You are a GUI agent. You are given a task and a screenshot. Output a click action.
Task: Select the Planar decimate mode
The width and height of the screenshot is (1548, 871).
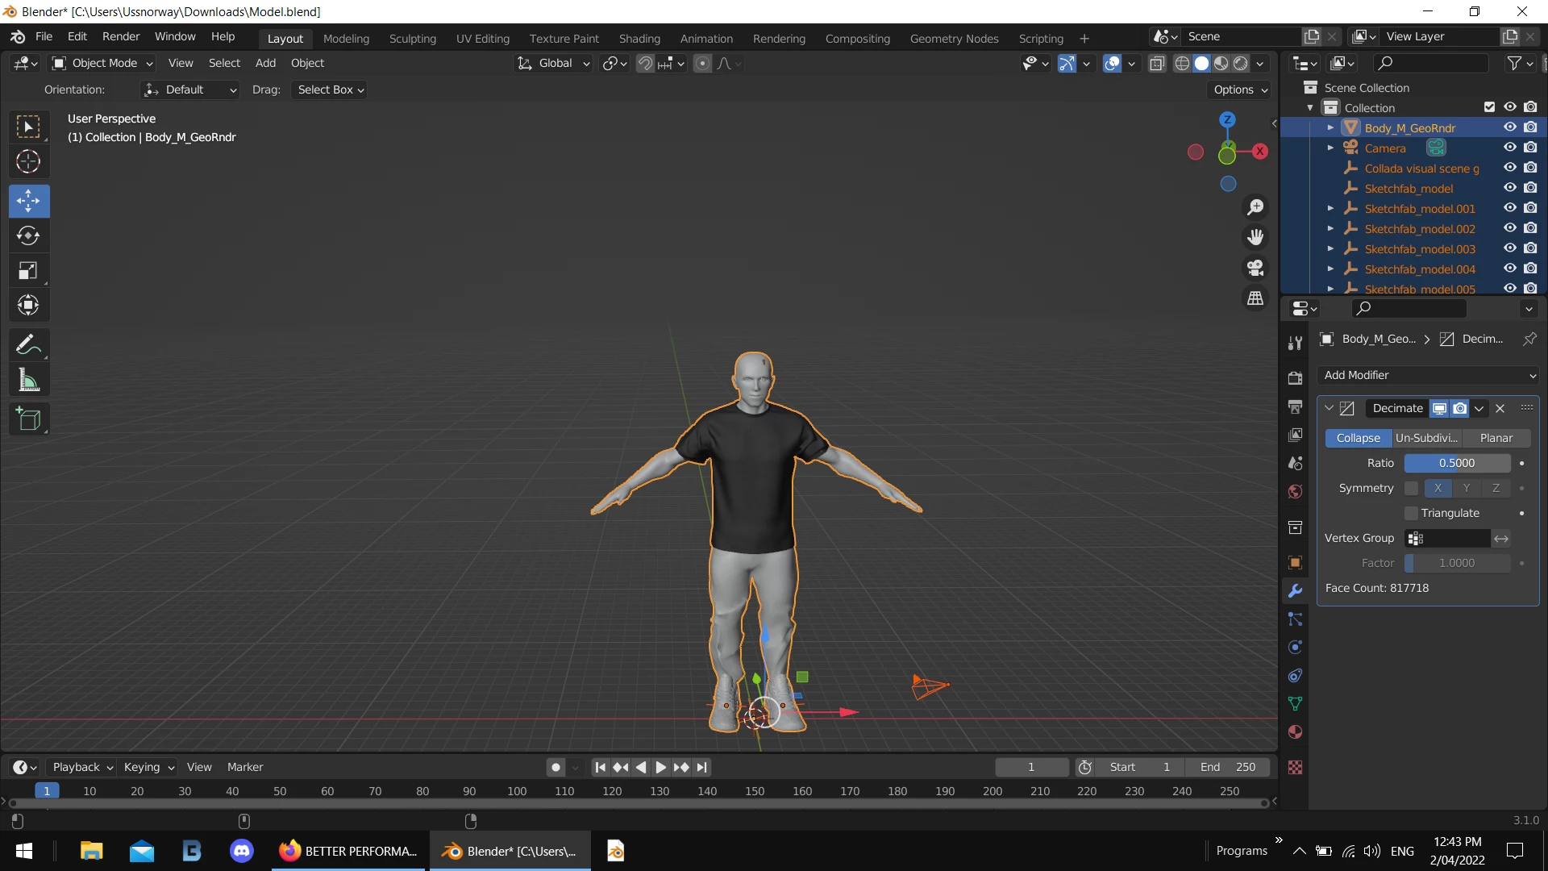(1496, 438)
